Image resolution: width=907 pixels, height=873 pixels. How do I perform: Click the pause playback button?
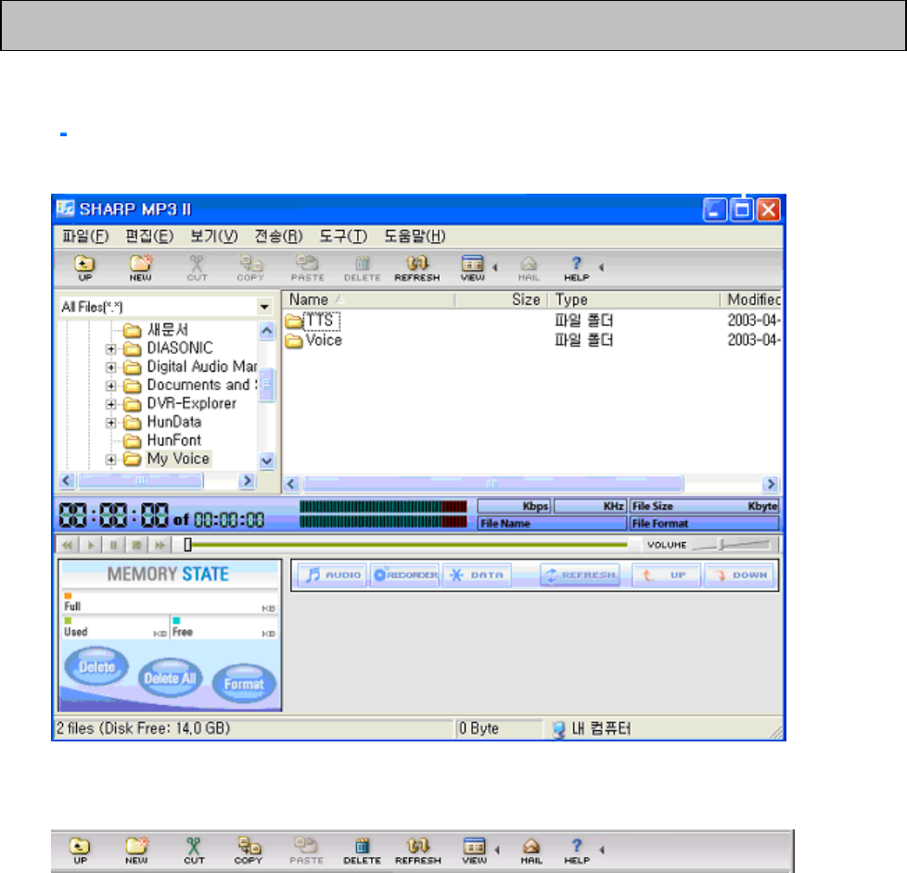[x=113, y=545]
